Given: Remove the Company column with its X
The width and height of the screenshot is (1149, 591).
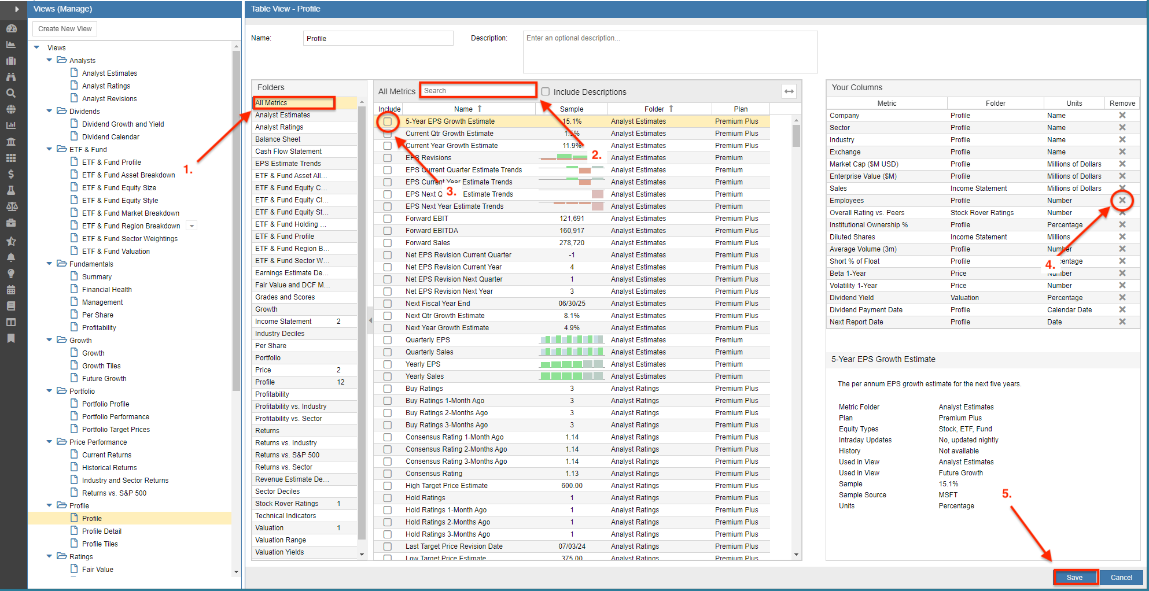Looking at the screenshot, I should click(x=1122, y=115).
